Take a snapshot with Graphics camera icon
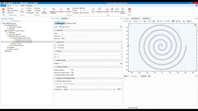The height and width of the screenshot is (111, 198). [188, 21]
